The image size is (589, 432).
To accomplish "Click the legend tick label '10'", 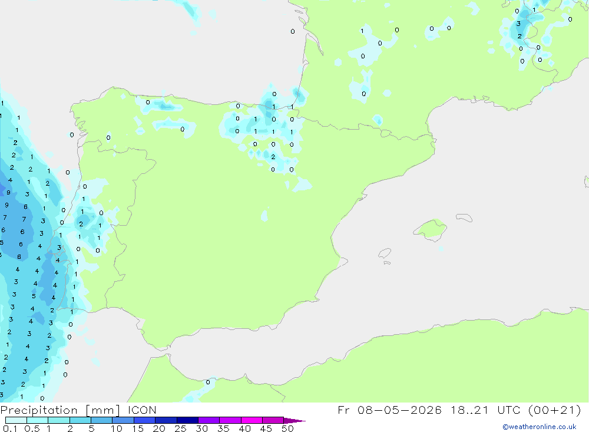I will [x=117, y=428].
